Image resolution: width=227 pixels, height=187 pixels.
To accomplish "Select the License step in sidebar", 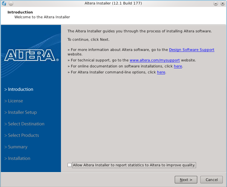I will point(14,101).
